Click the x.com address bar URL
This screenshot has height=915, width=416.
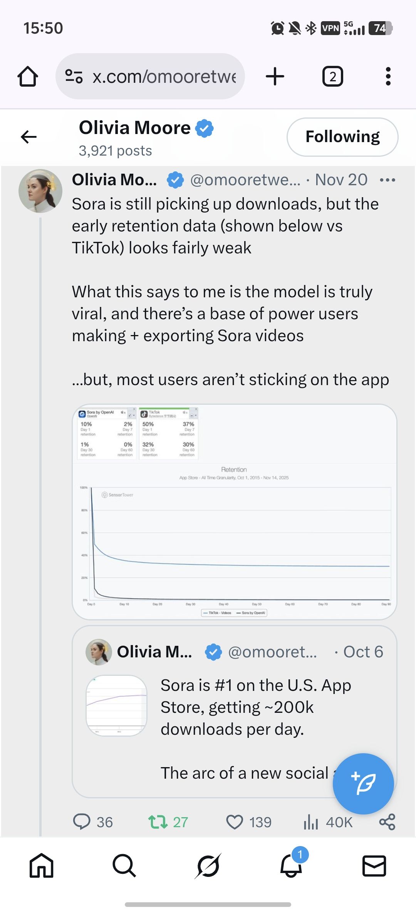coord(164,77)
